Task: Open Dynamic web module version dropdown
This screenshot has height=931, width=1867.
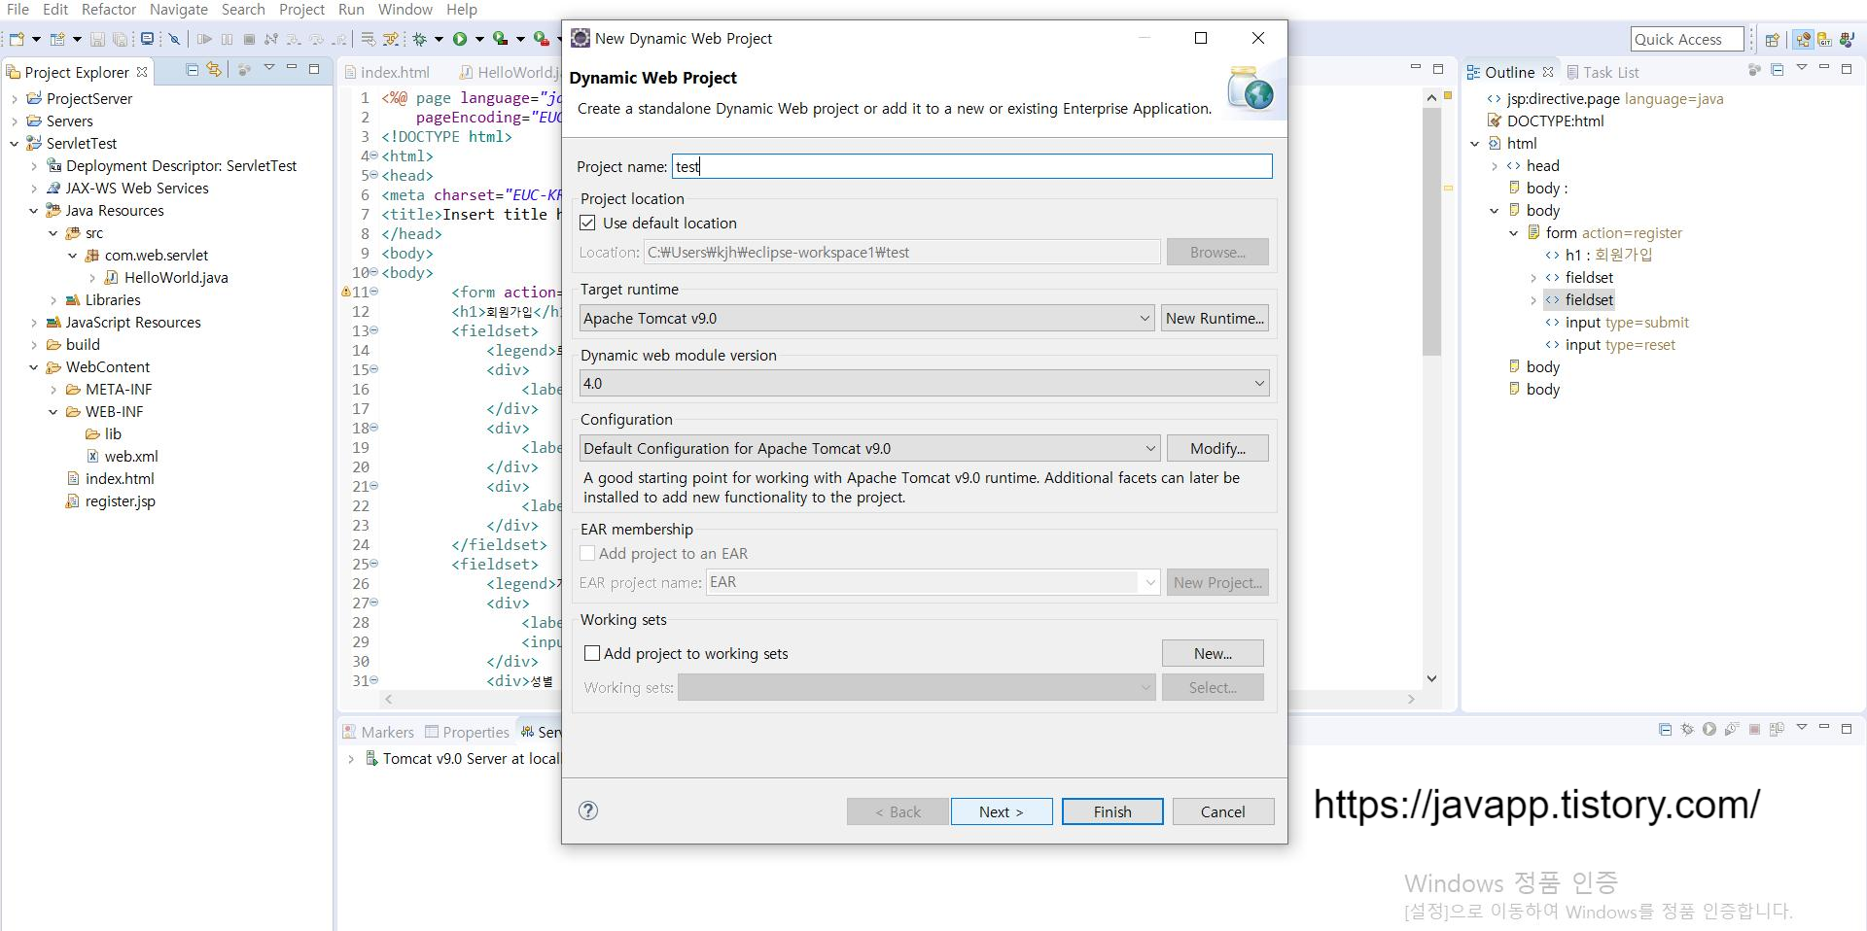Action: click(924, 383)
